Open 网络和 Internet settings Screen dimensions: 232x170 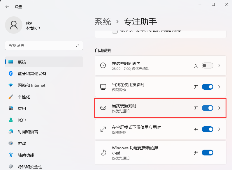coord(31,85)
